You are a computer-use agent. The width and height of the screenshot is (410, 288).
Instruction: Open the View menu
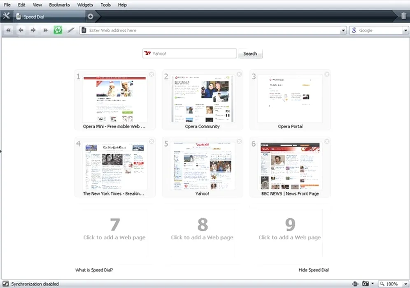pyautogui.click(x=37, y=5)
